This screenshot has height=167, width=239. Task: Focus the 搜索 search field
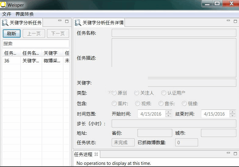tap(36, 44)
